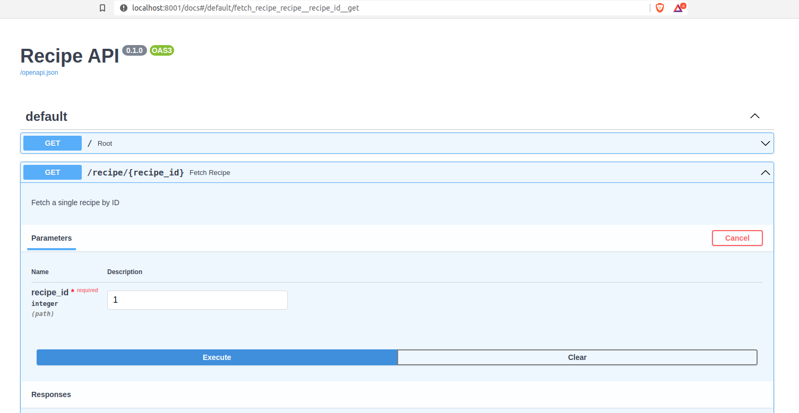Click the Execute button
This screenshot has height=413, width=799.
(217, 357)
